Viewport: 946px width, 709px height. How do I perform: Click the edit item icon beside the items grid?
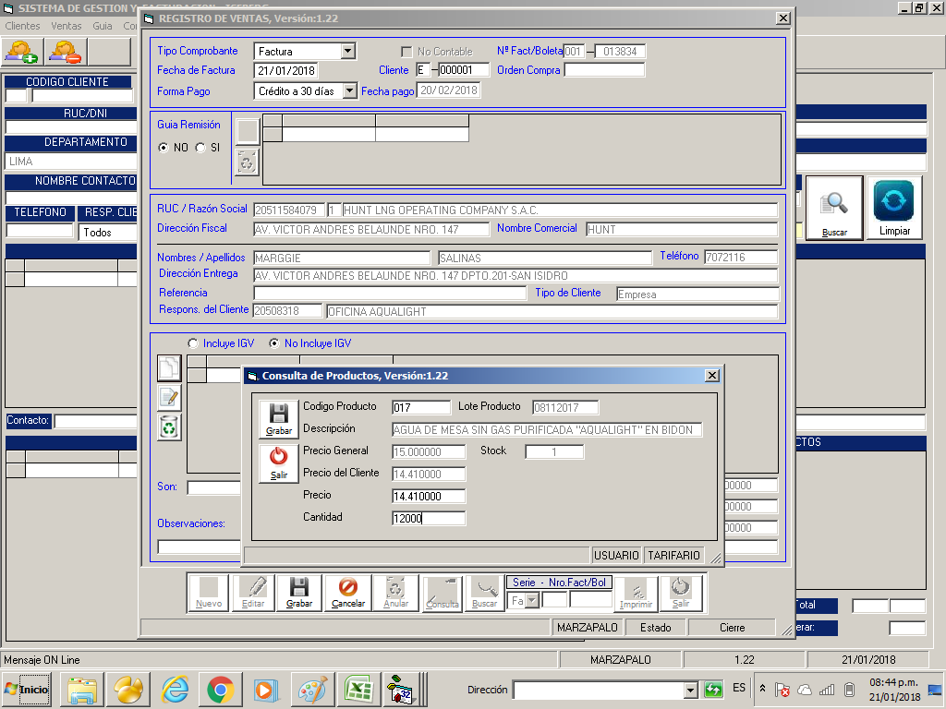169,398
